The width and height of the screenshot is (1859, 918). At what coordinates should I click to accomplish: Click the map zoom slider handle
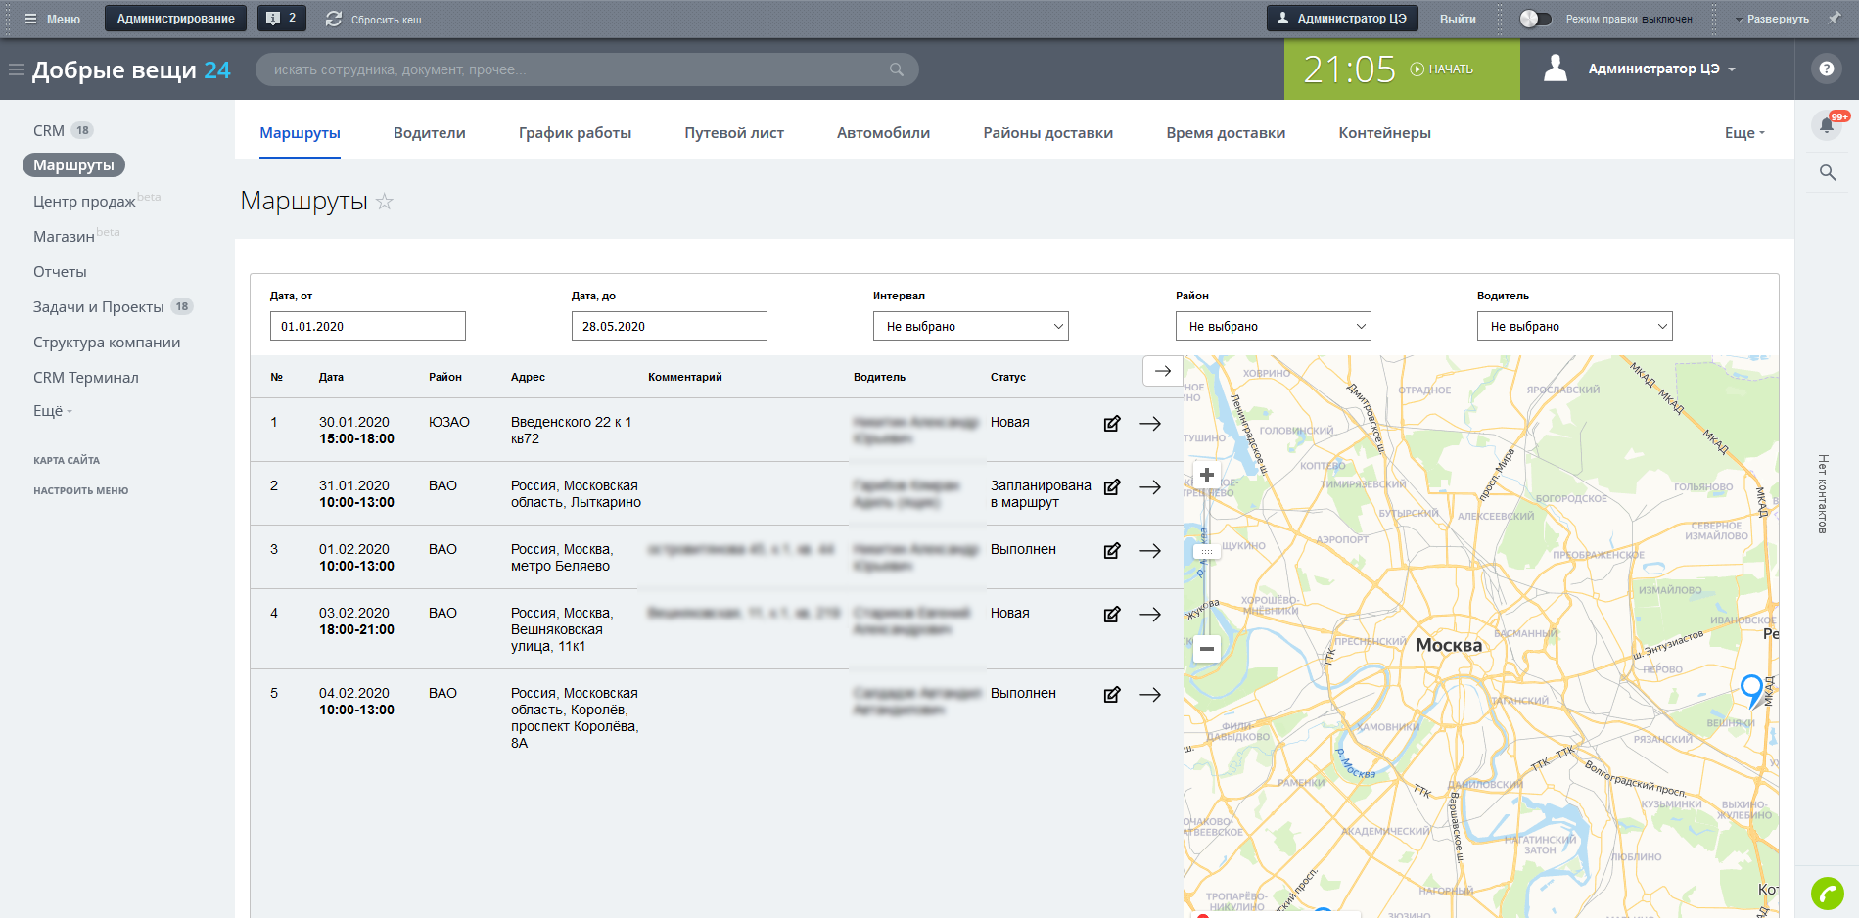1207,552
